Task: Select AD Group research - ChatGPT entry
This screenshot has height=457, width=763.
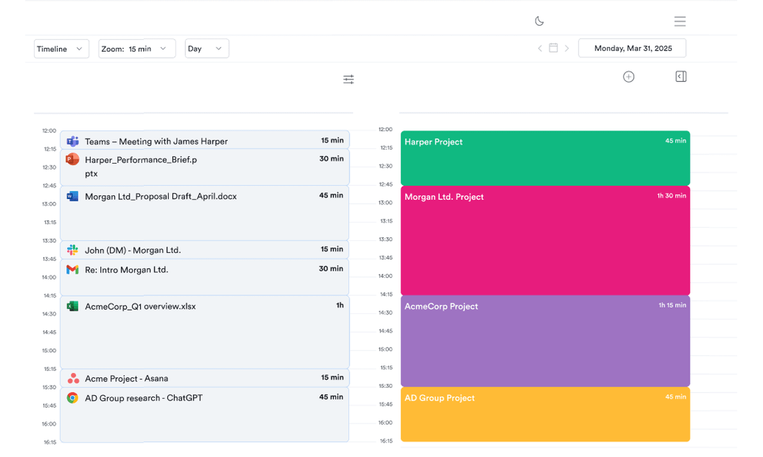Action: pos(205,415)
